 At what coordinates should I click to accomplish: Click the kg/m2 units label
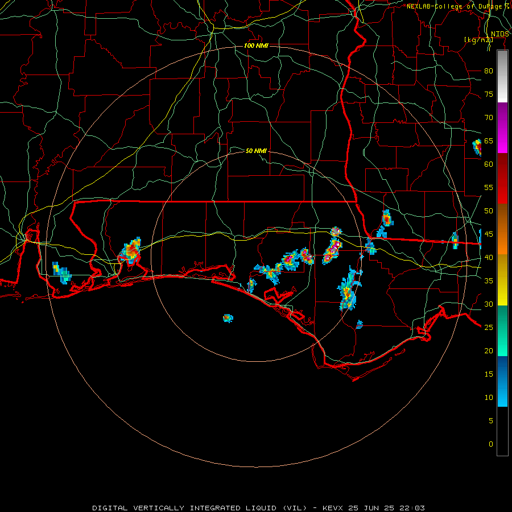click(x=478, y=40)
